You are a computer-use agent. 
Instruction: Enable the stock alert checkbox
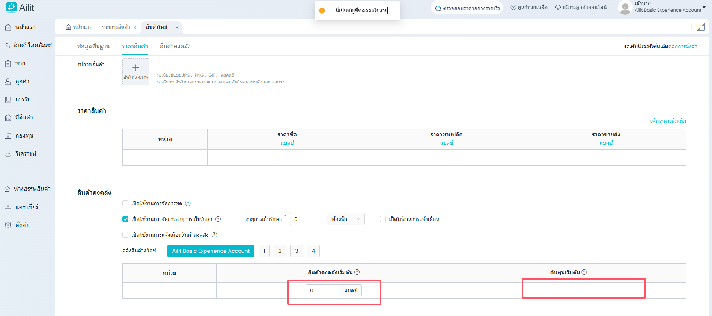coord(125,235)
